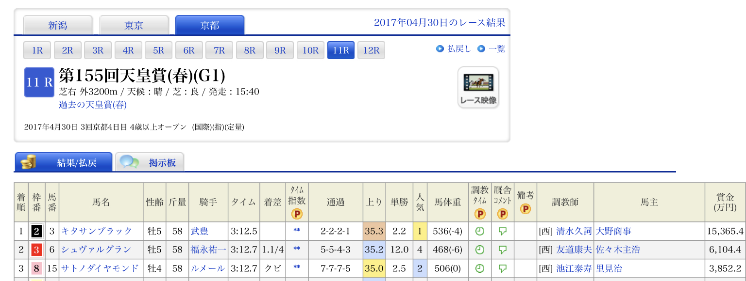This screenshot has width=746, height=281.
Task: Go to race 4R
Action: pos(128,50)
